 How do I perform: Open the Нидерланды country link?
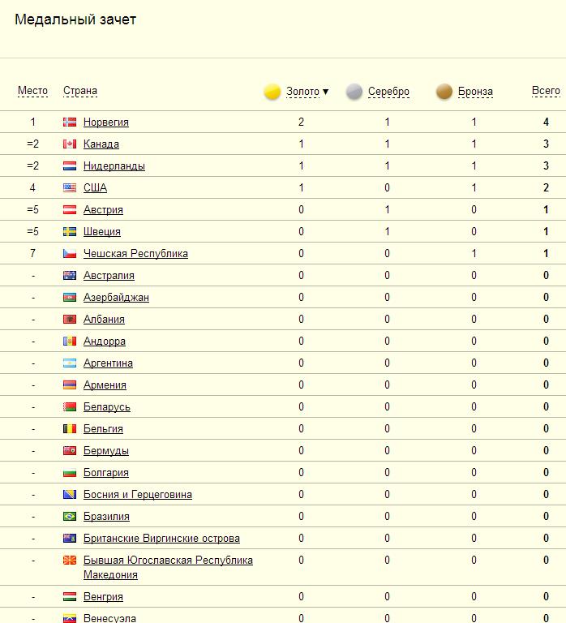114,166
